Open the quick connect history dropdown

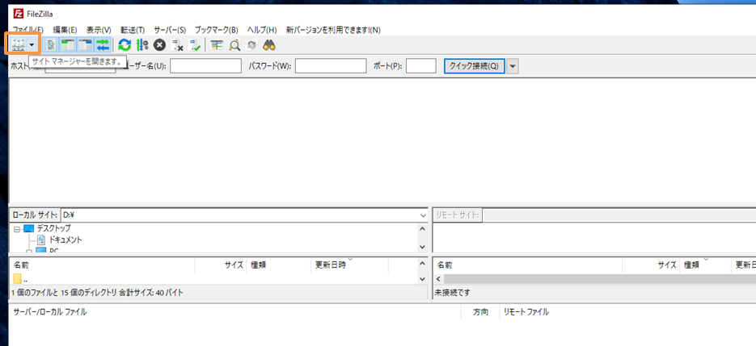point(513,66)
